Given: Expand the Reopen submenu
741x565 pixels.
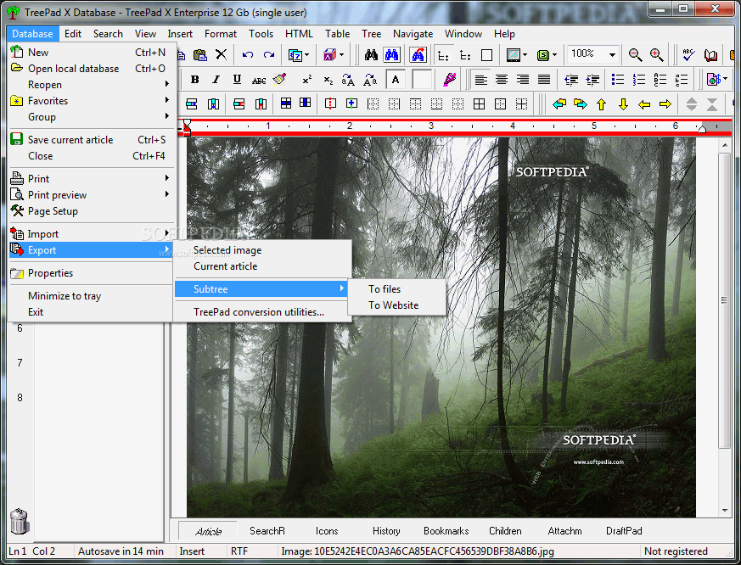Looking at the screenshot, I should pos(93,85).
